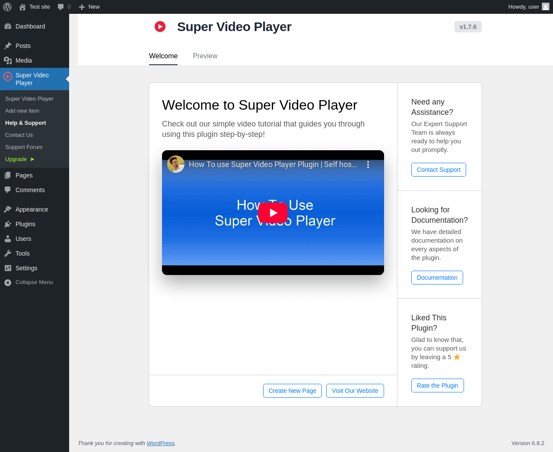The width and height of the screenshot is (553, 452).
Task: Click the user avatar beside Howdy, user
Action: pos(546,7)
